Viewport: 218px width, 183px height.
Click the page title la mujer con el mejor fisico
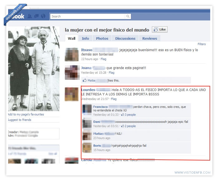(x=107, y=30)
